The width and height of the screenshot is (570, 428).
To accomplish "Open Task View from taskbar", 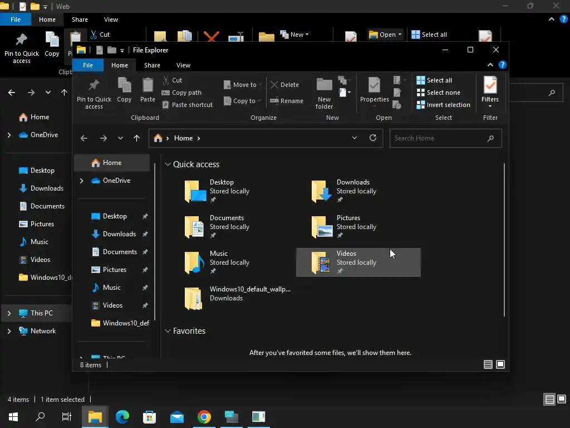I will [67, 417].
